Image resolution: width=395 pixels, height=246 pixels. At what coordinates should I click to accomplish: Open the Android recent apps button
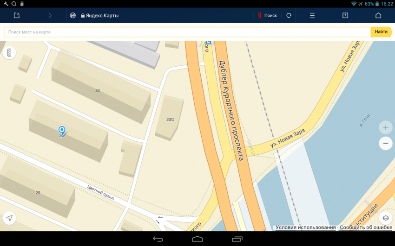point(237,239)
